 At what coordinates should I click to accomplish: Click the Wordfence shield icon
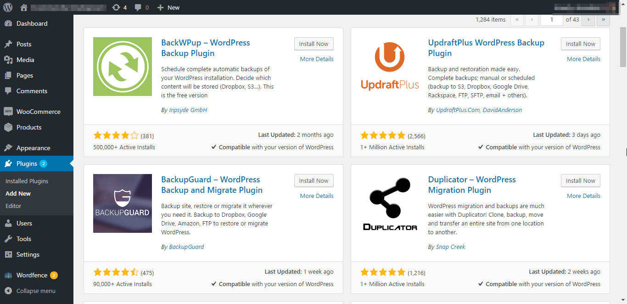coord(8,275)
